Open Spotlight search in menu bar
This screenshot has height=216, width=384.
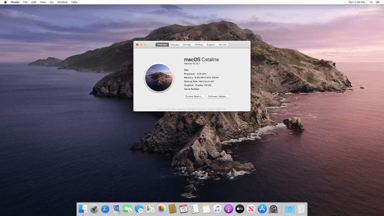point(371,2)
